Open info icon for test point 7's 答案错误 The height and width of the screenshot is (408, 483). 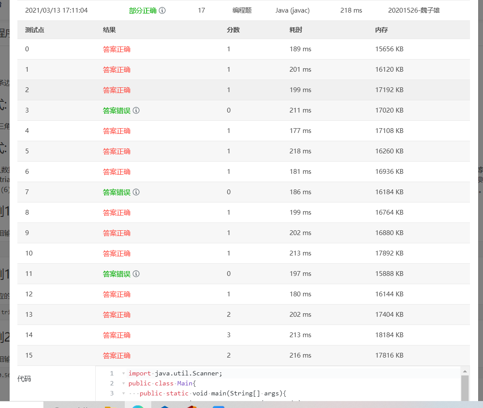136,192
